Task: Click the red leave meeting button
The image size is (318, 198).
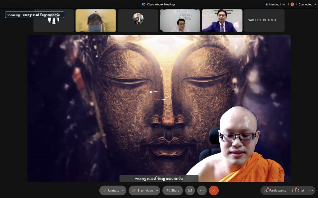Action: click(x=214, y=191)
